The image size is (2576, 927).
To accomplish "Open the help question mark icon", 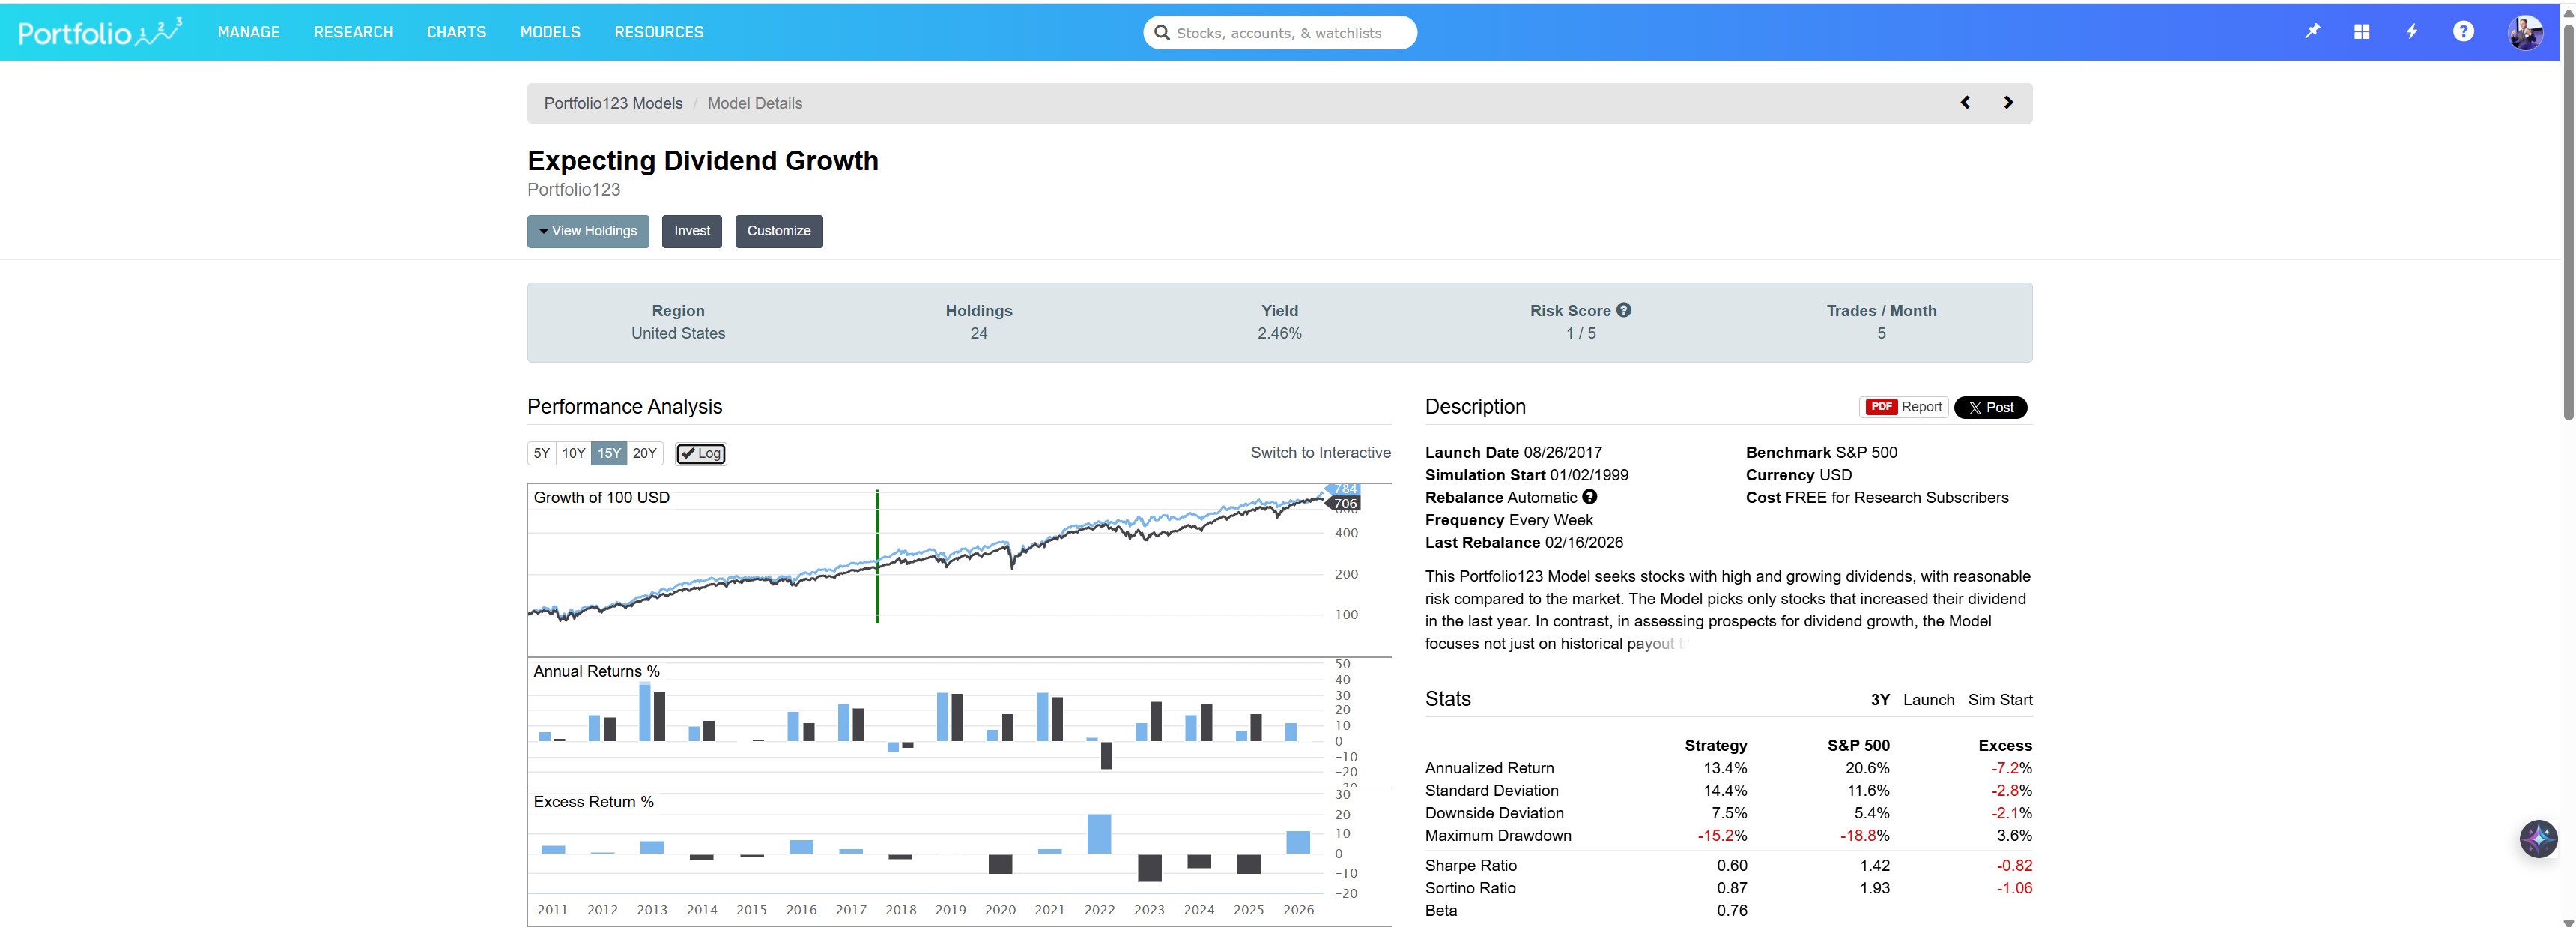I will click(2462, 32).
